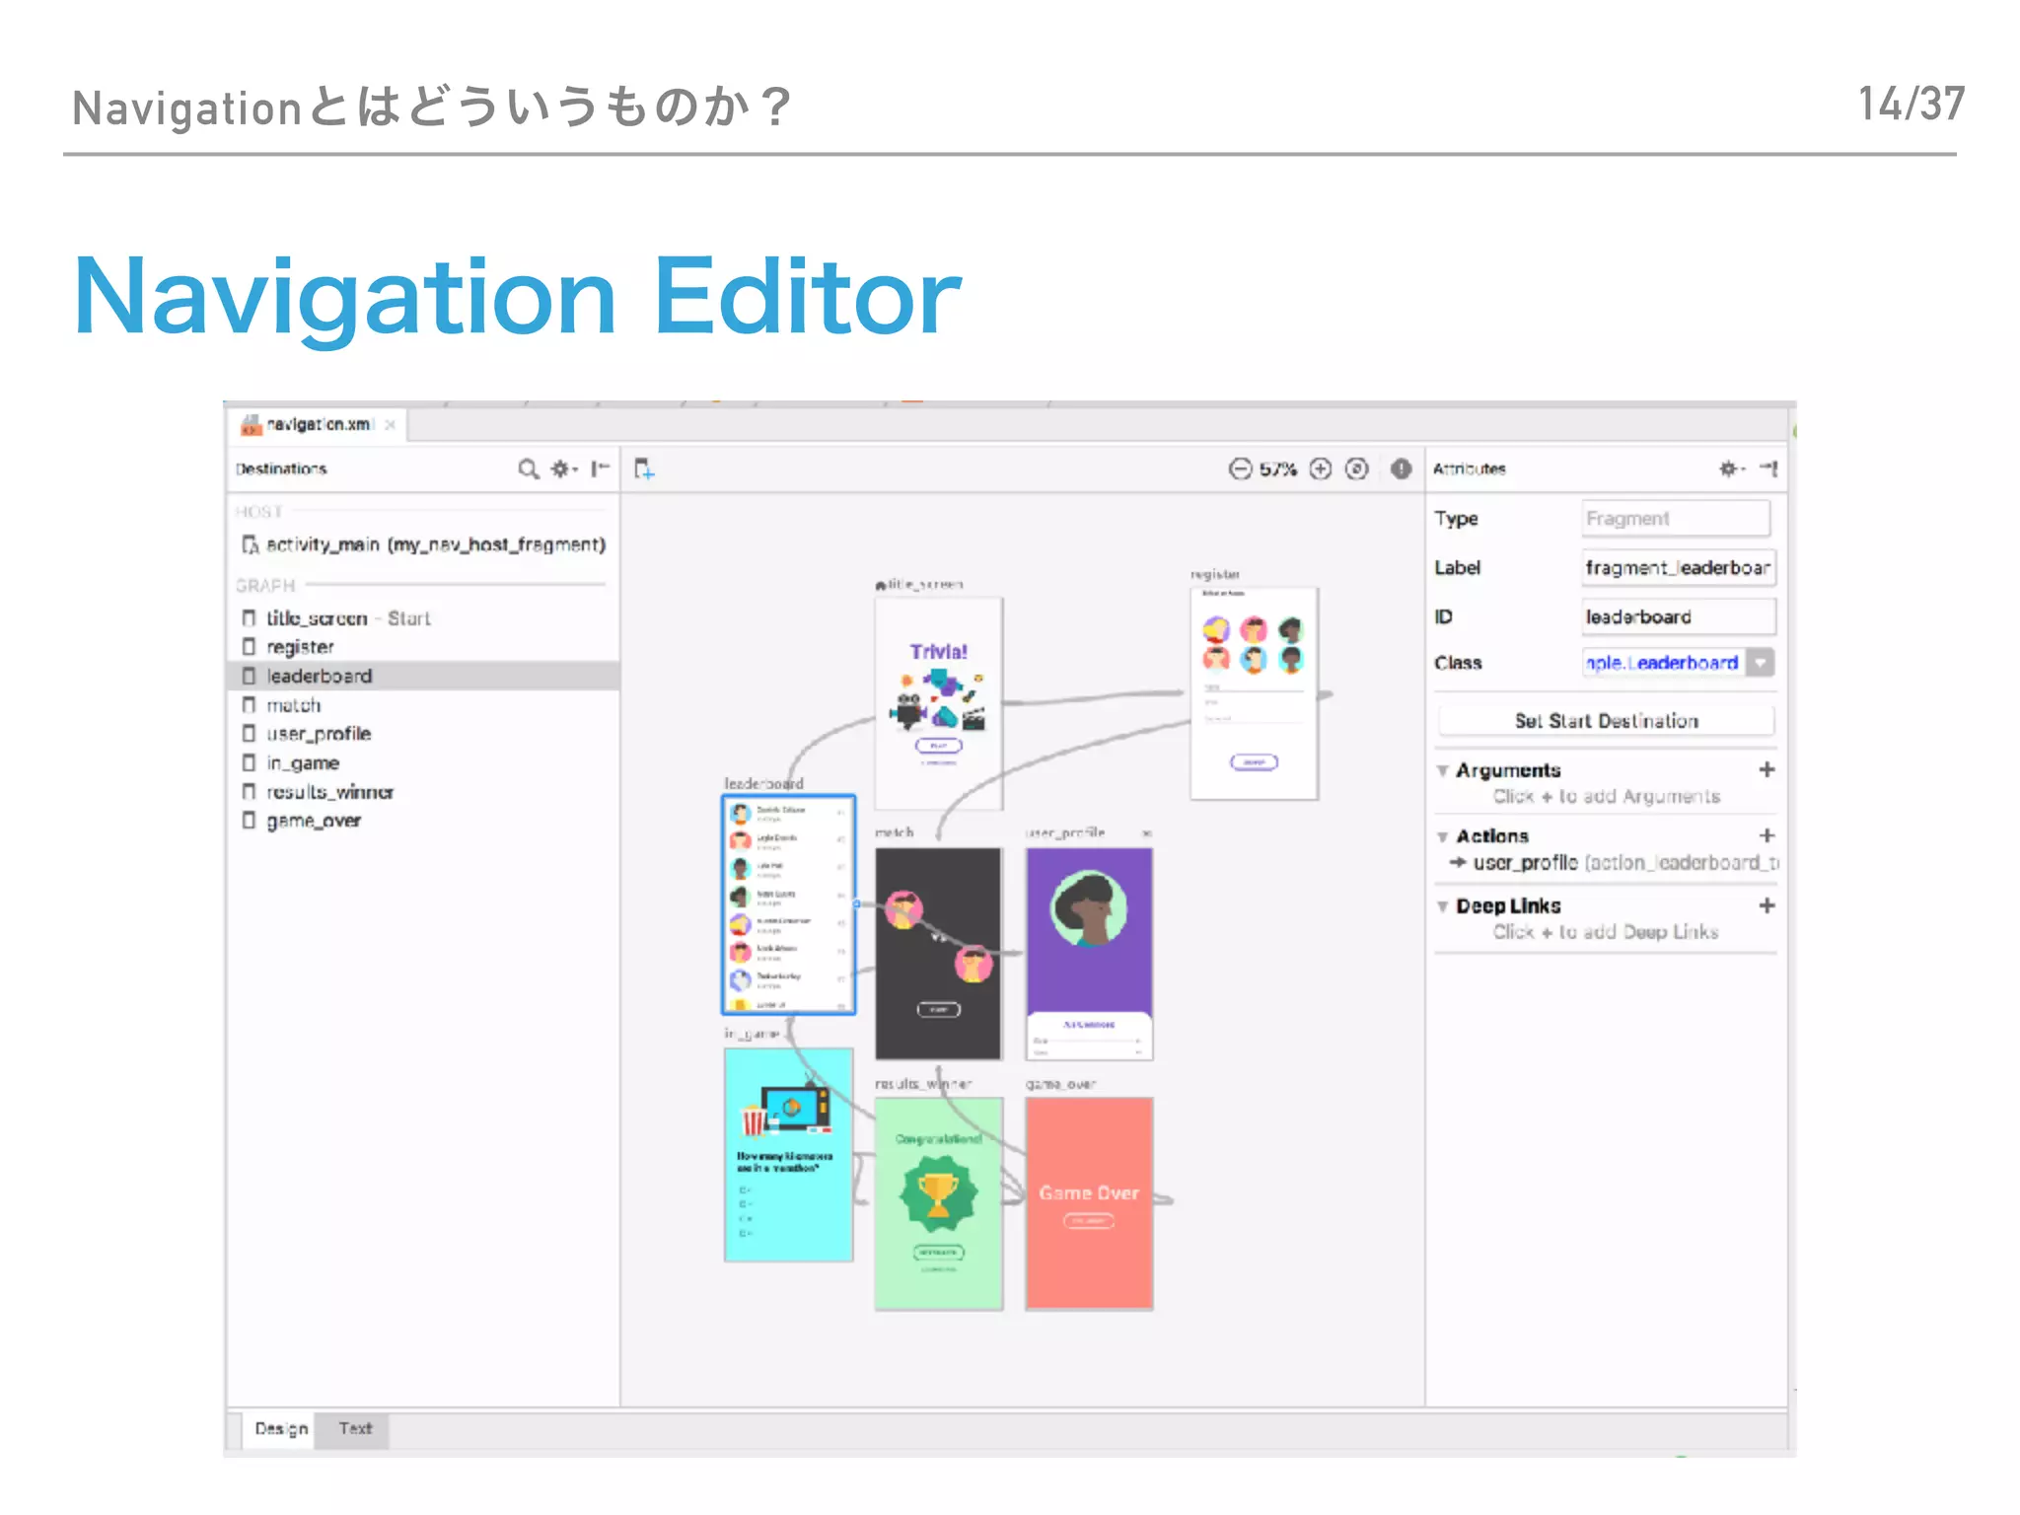Click the Set Start Destination button
Image resolution: width=2020 pixels, height=1515 pixels.
pyautogui.click(x=1606, y=721)
